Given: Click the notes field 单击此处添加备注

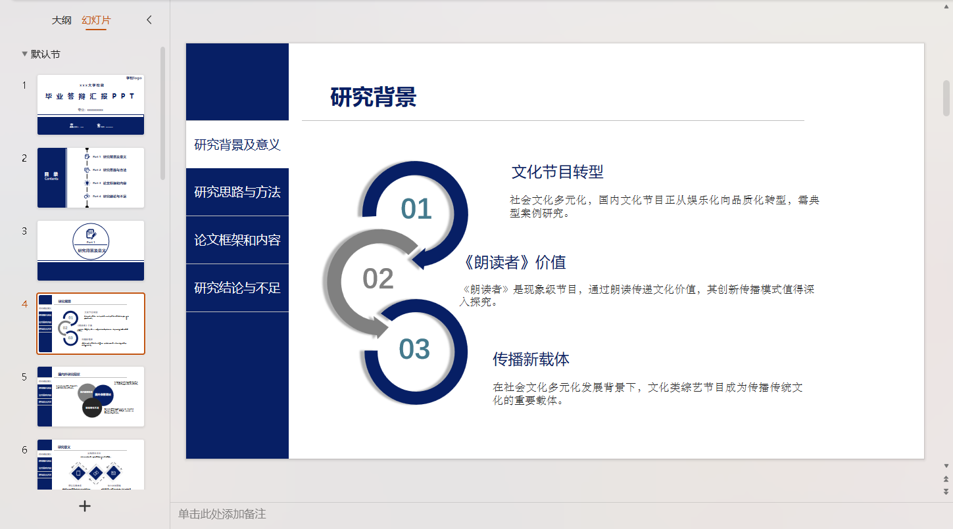Looking at the screenshot, I should (222, 514).
